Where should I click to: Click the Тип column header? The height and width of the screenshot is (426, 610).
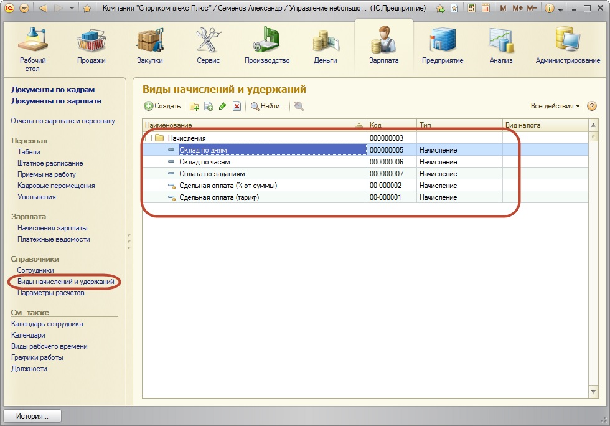[x=459, y=125]
